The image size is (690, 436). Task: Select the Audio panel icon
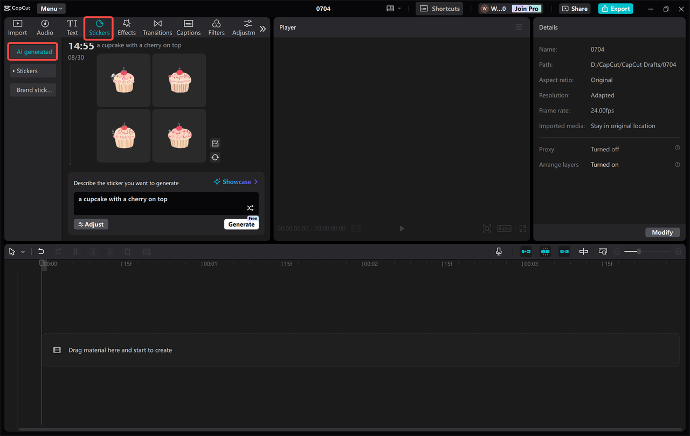(45, 27)
